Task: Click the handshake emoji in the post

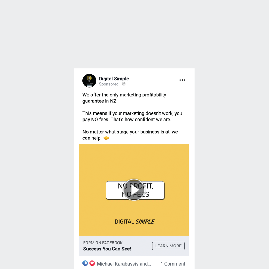Action: click(x=106, y=138)
